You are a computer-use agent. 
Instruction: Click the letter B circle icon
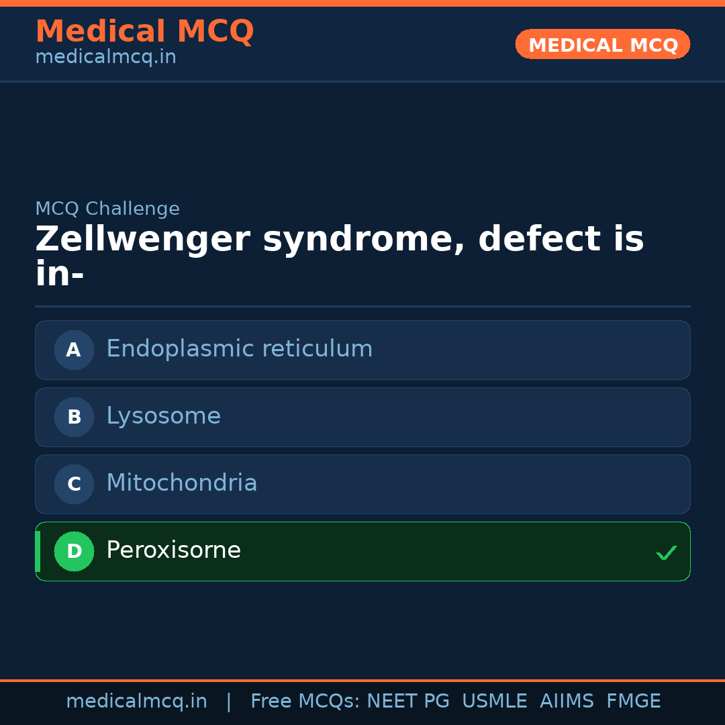(74, 417)
